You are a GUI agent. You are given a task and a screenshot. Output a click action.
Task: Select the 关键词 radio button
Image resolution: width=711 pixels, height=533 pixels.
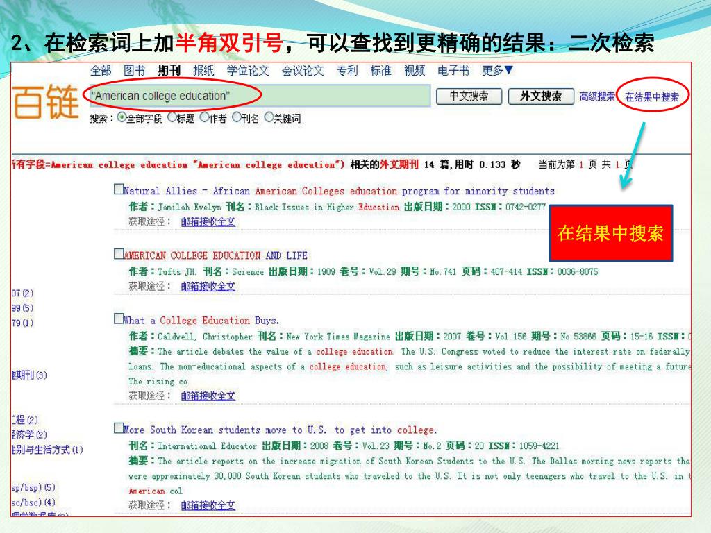click(x=269, y=117)
